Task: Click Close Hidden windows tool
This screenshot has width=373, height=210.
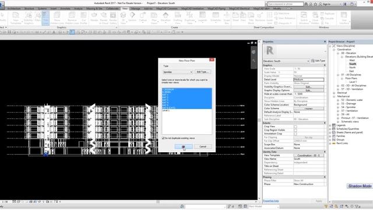Action: point(315,18)
